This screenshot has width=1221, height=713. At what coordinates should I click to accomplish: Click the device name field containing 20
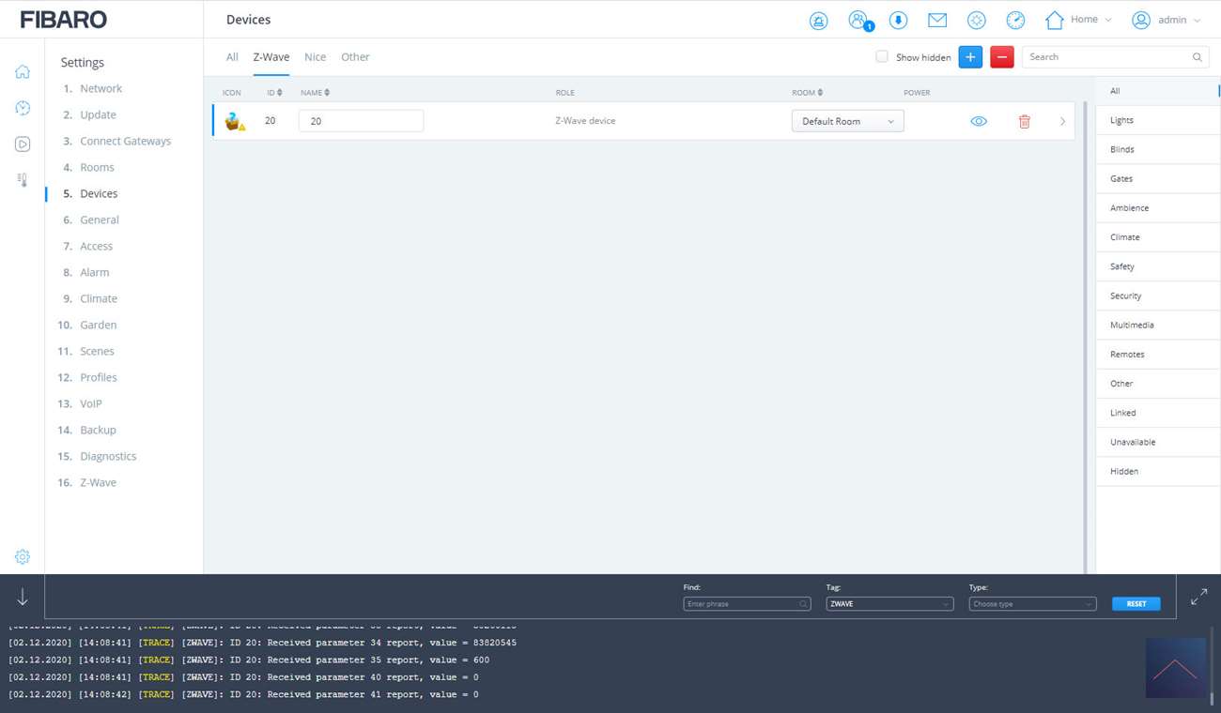tap(361, 121)
